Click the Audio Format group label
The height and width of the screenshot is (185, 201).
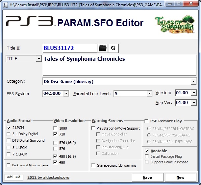tap(19, 121)
